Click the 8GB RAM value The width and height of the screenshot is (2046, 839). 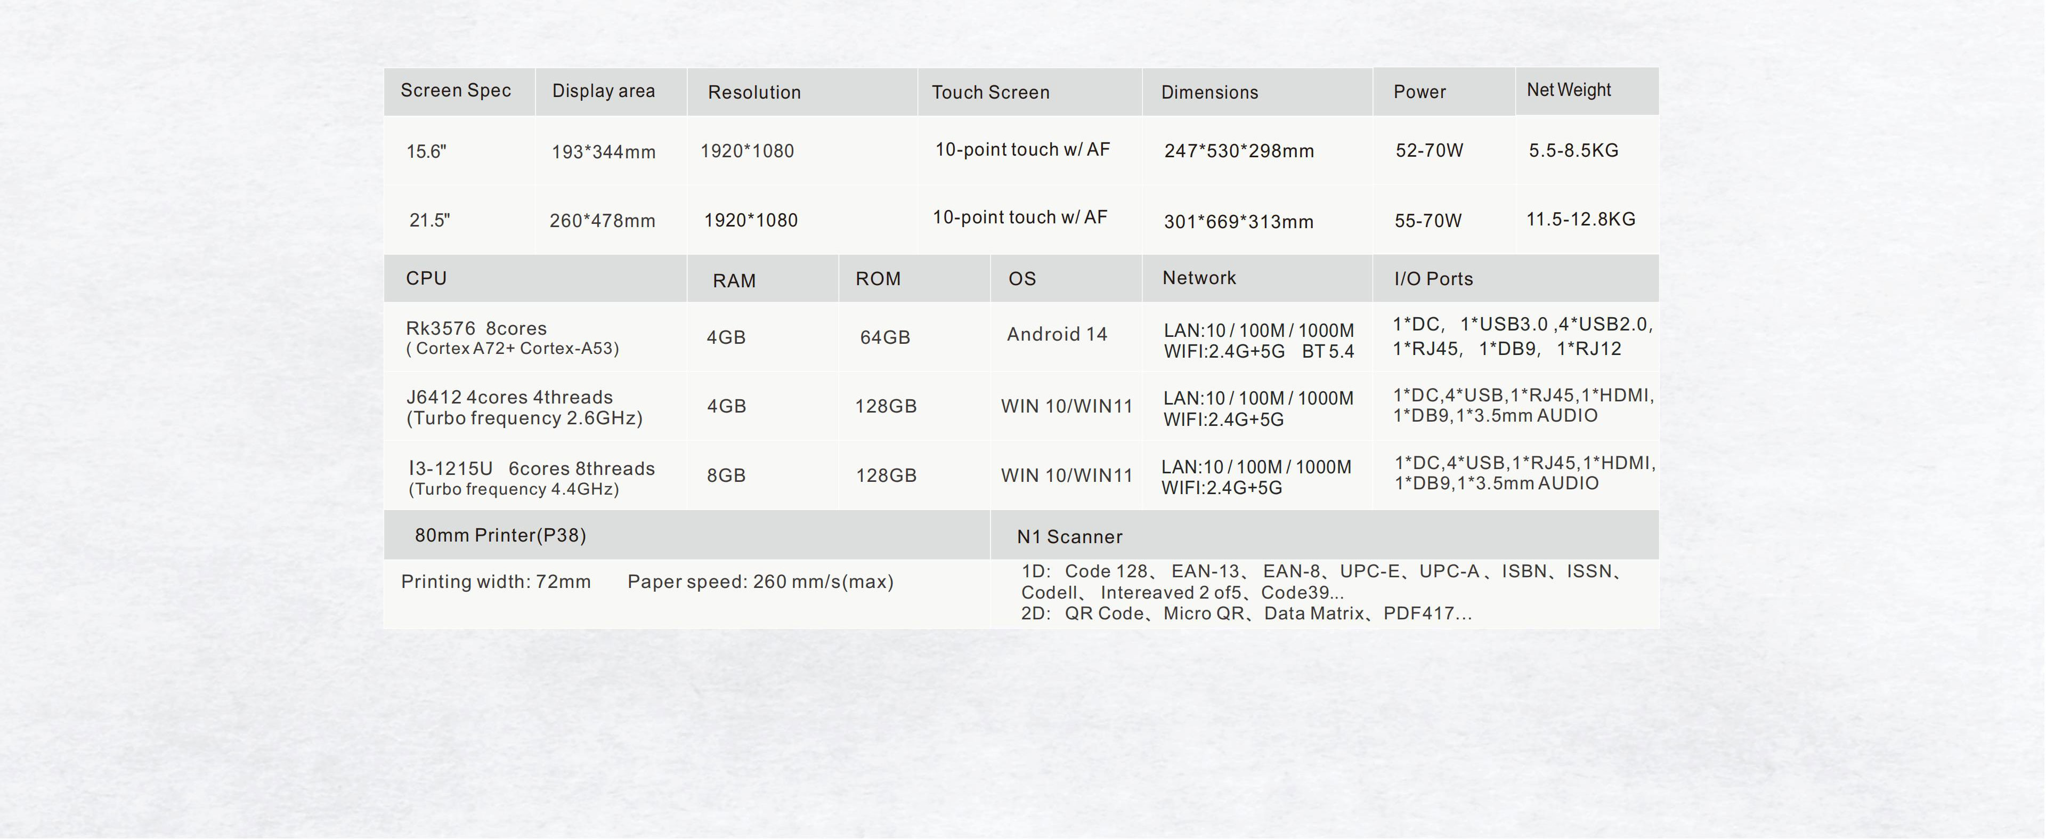coord(726,476)
